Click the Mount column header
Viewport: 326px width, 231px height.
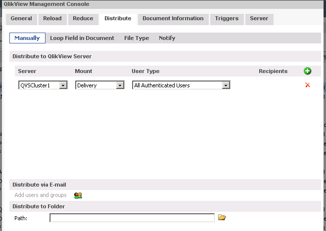[x=84, y=71]
